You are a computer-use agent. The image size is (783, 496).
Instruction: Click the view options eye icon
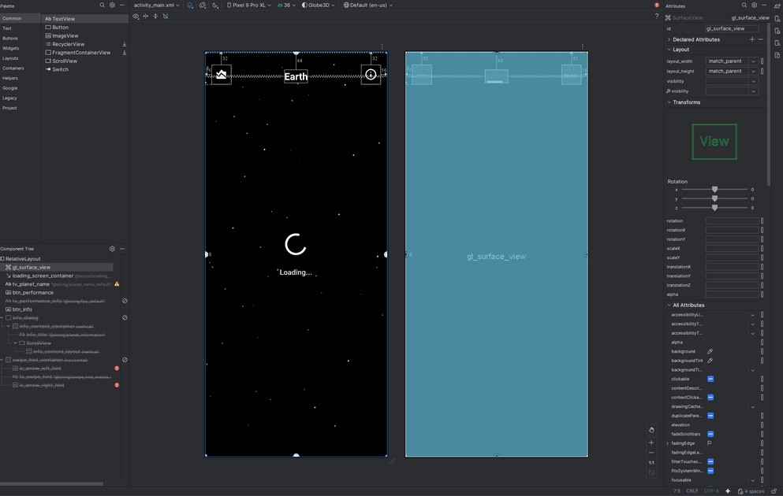[x=136, y=17]
